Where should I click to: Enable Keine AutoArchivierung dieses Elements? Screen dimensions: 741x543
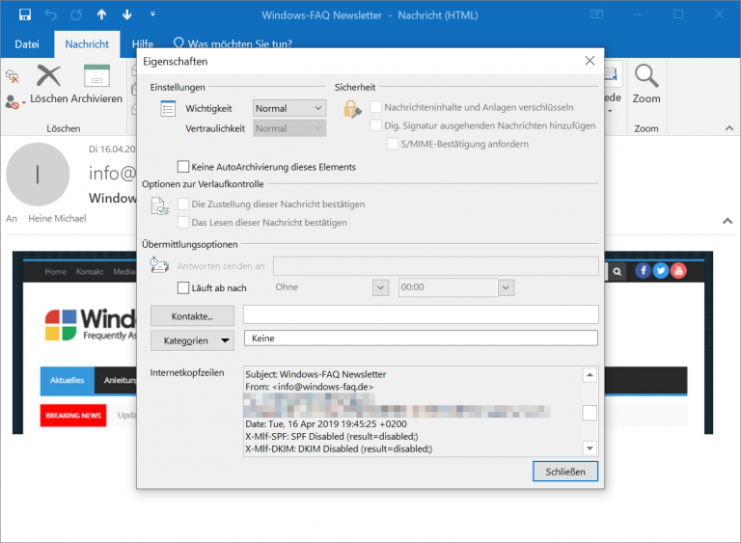point(183,167)
